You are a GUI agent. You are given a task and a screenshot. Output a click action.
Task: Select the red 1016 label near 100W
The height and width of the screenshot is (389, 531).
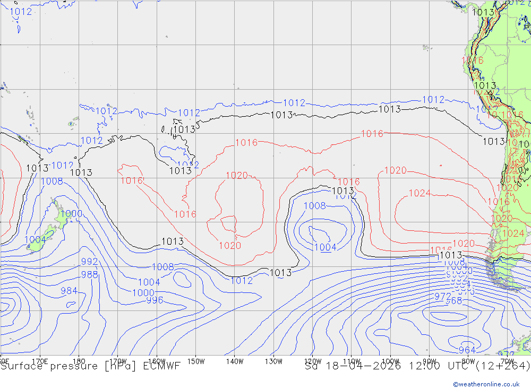[372, 134]
